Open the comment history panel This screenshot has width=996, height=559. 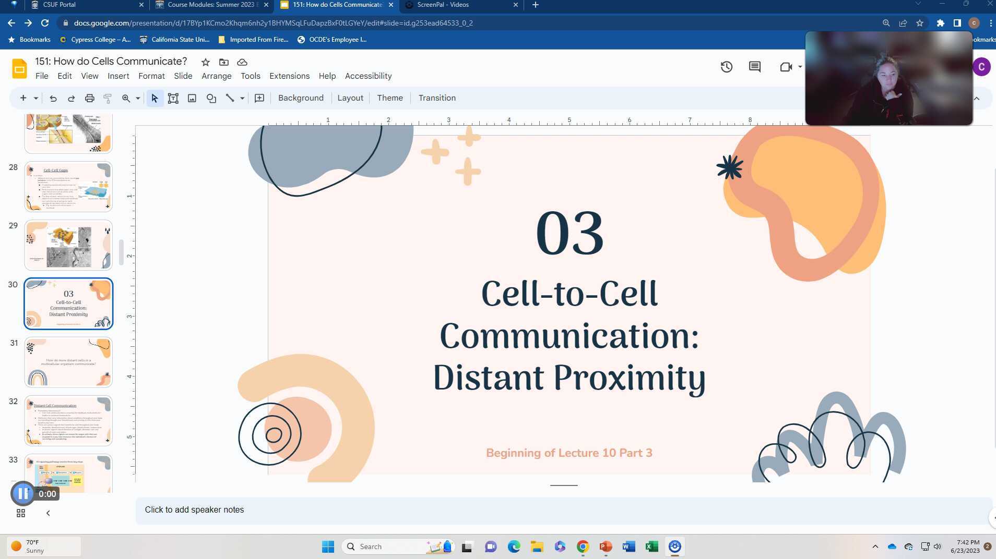click(755, 67)
